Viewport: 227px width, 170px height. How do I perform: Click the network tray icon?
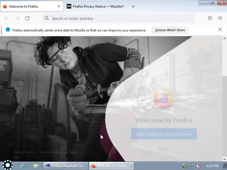tap(191, 166)
